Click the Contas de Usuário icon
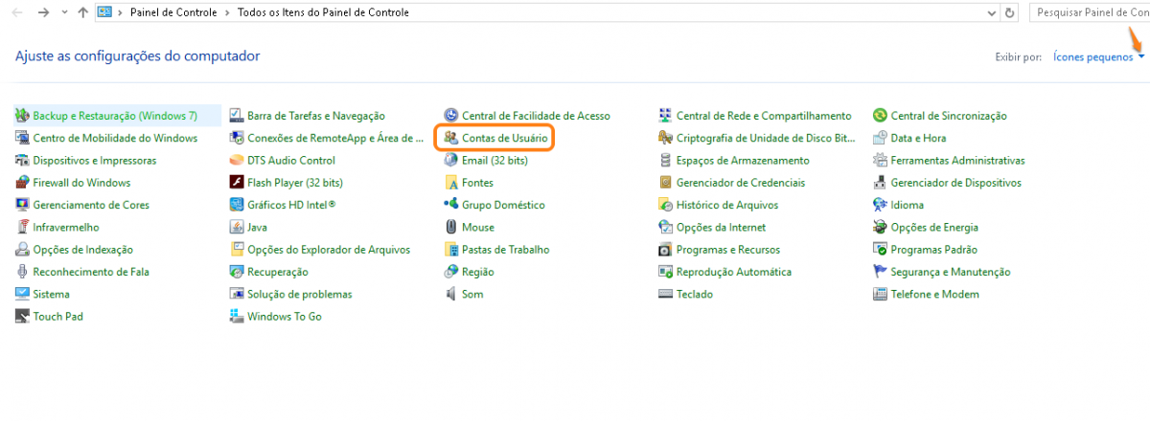Viewport: 1150px width, 421px height. [x=451, y=138]
